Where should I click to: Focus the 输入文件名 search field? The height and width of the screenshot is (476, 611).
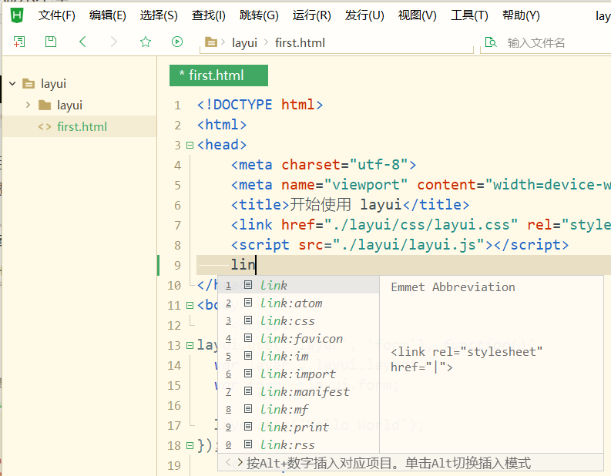pyautogui.click(x=546, y=42)
